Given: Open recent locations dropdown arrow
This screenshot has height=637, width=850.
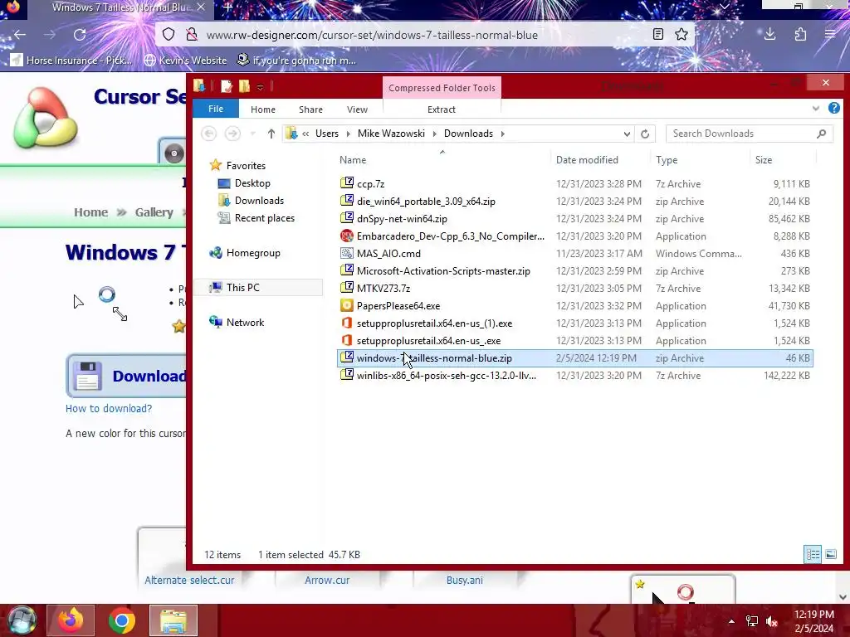Looking at the screenshot, I should [252, 134].
